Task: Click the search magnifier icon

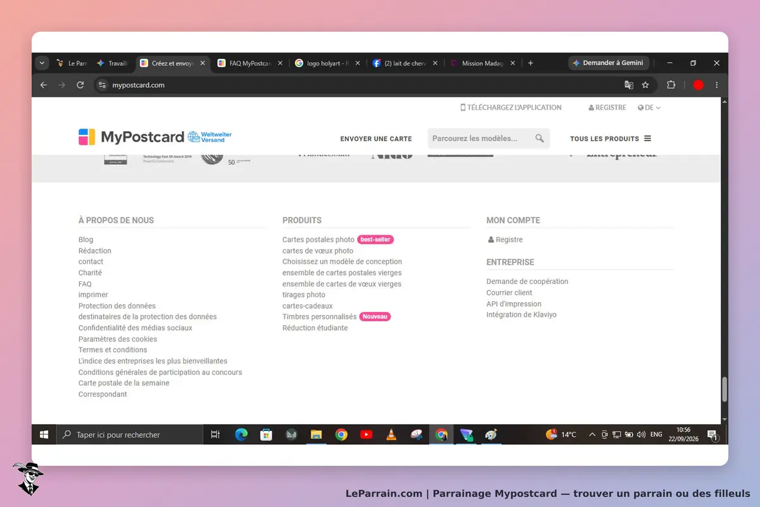Action: click(x=540, y=138)
